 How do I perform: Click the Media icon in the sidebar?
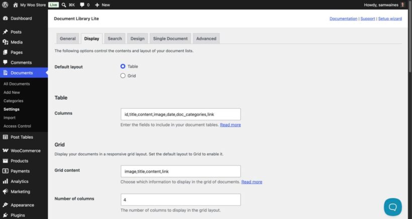click(x=5, y=42)
